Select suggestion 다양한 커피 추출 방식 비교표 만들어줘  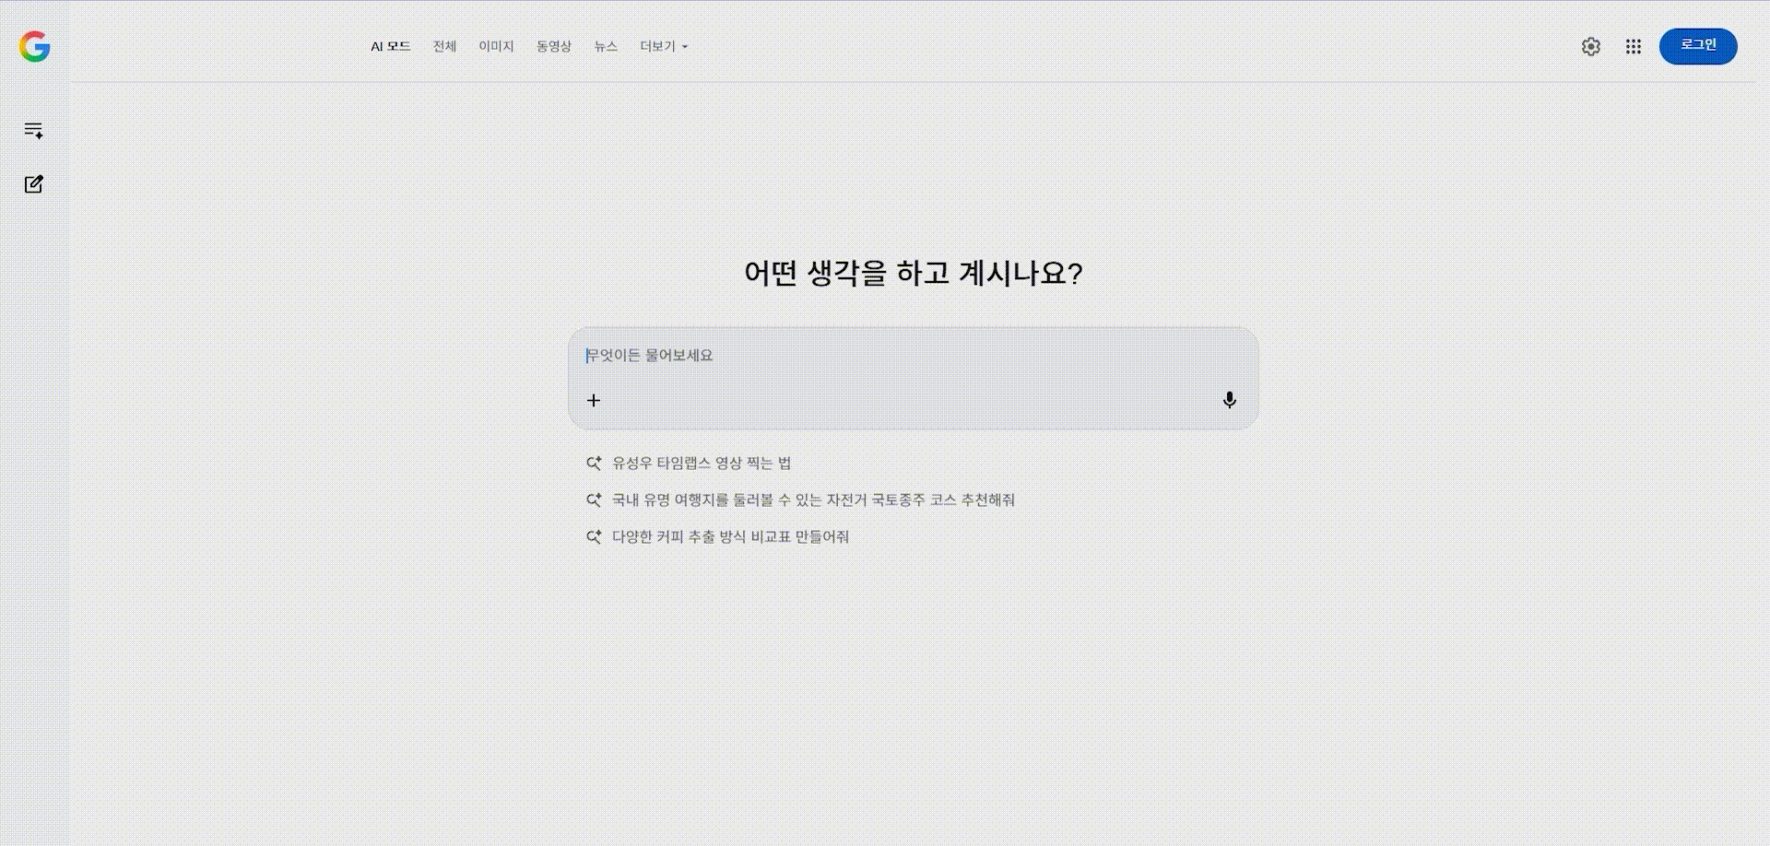[730, 536]
